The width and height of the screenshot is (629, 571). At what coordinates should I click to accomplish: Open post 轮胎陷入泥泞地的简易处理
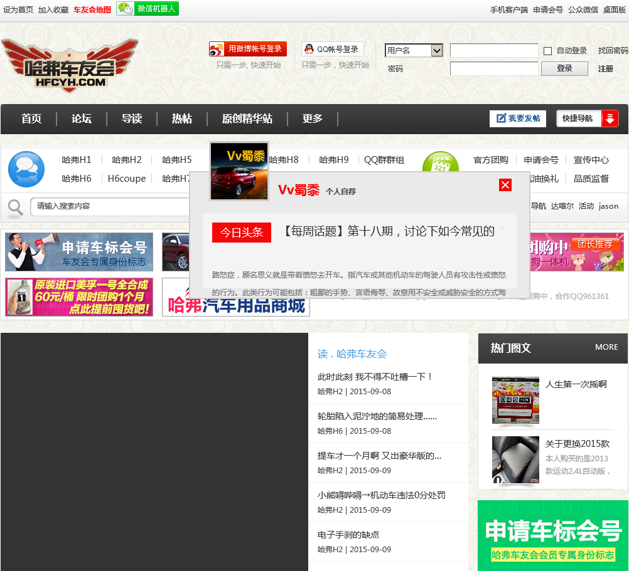coord(377,416)
